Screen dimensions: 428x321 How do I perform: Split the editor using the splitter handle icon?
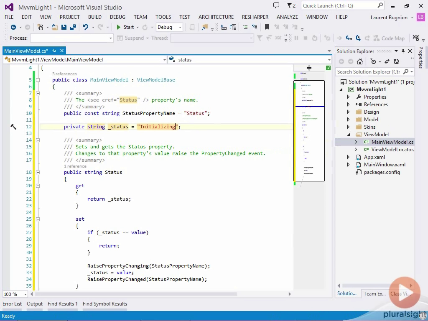coord(309,68)
